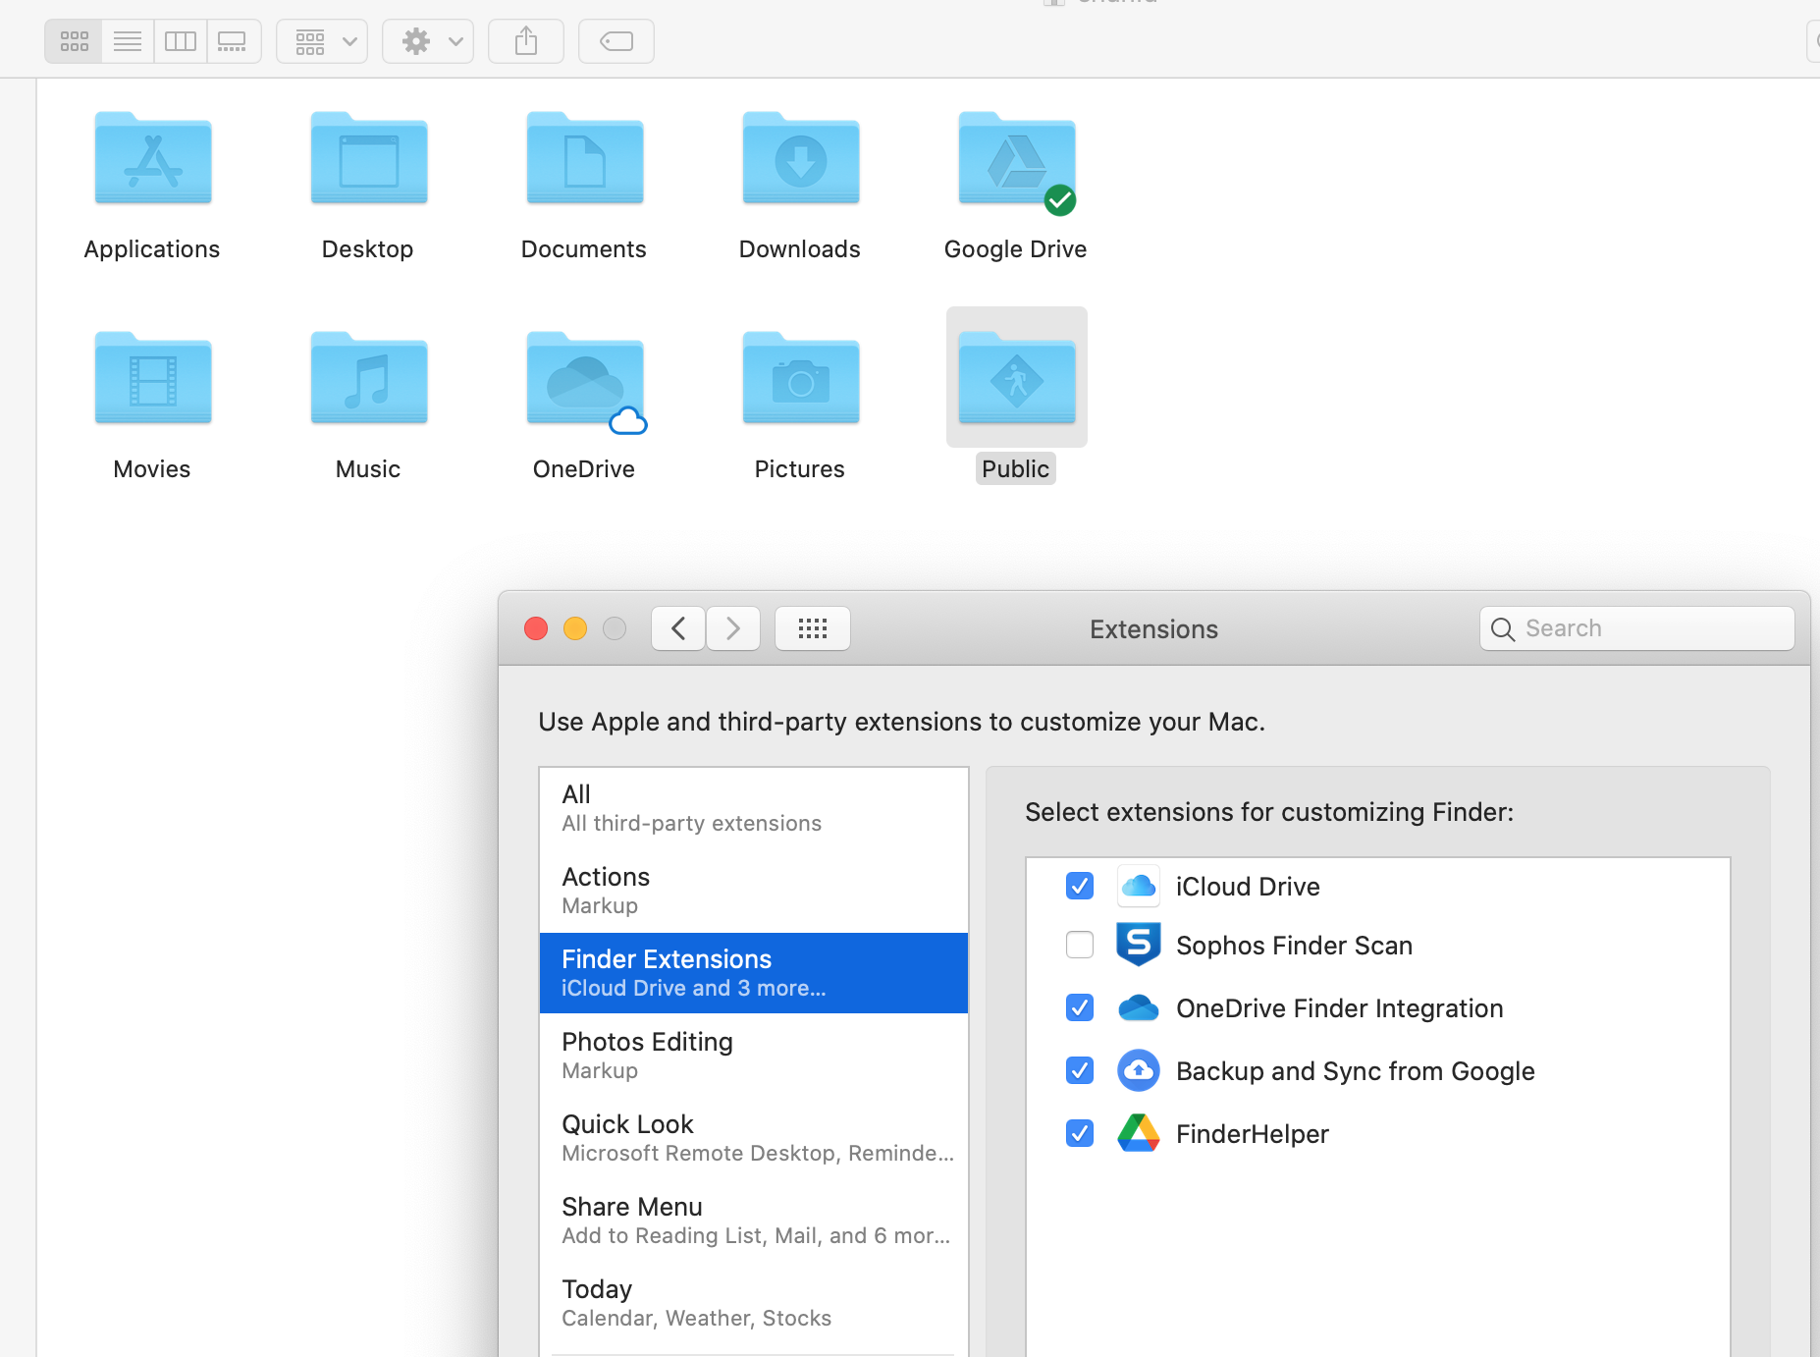Select the Desktop folder
Screen dimensions: 1820x1357
(x=369, y=159)
